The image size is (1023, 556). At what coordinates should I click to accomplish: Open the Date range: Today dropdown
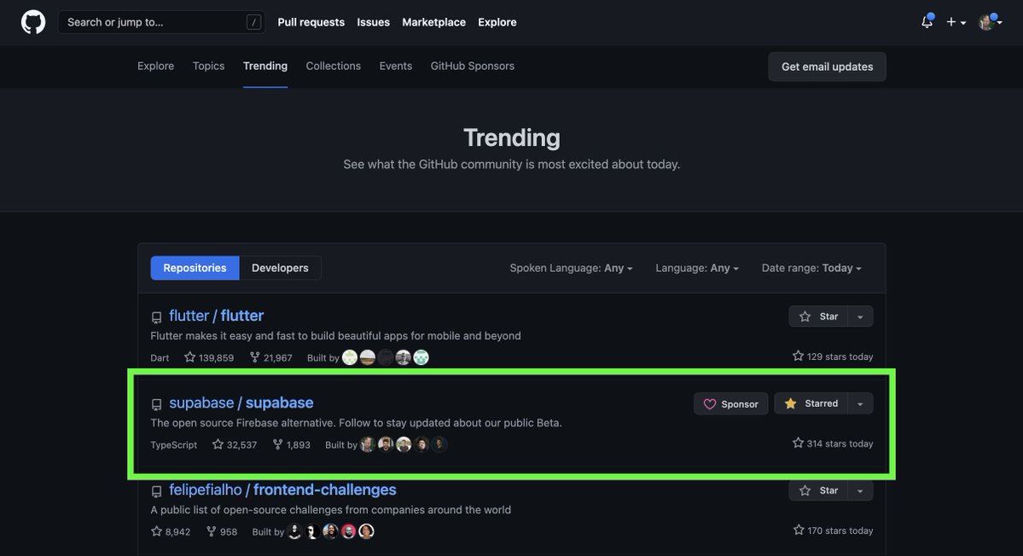(811, 268)
